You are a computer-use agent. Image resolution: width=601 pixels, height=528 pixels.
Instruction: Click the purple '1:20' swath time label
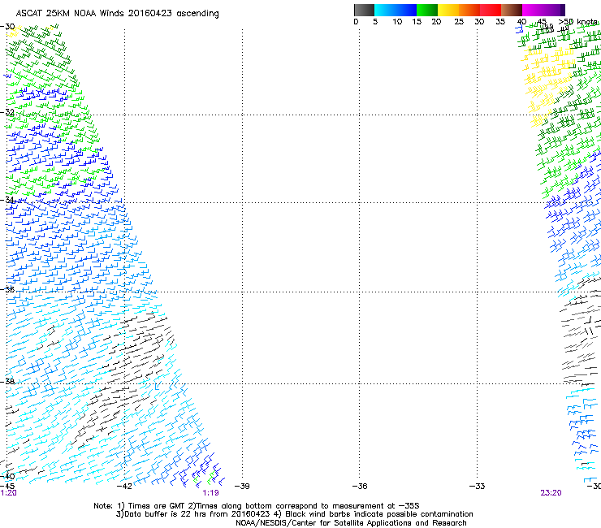pos(8,493)
